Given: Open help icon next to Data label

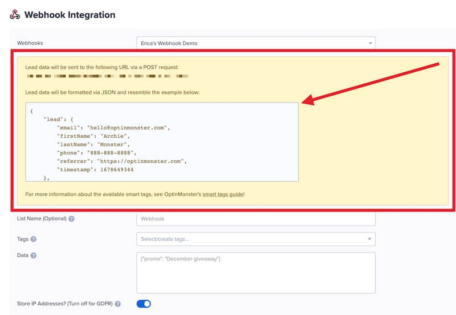Looking at the screenshot, I should click(x=34, y=255).
